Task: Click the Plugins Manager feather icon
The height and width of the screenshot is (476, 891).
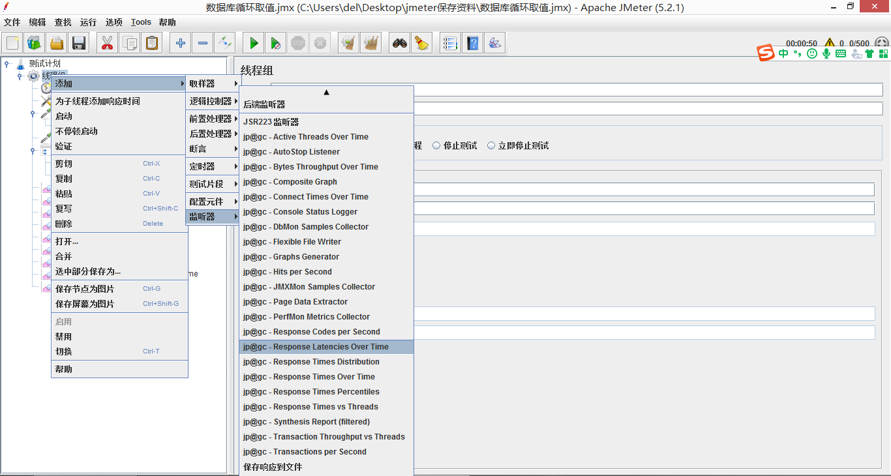Action: click(x=495, y=44)
